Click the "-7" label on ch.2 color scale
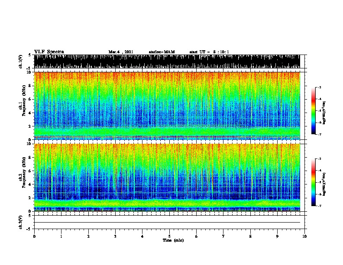343x265 pixels. coord(320,206)
